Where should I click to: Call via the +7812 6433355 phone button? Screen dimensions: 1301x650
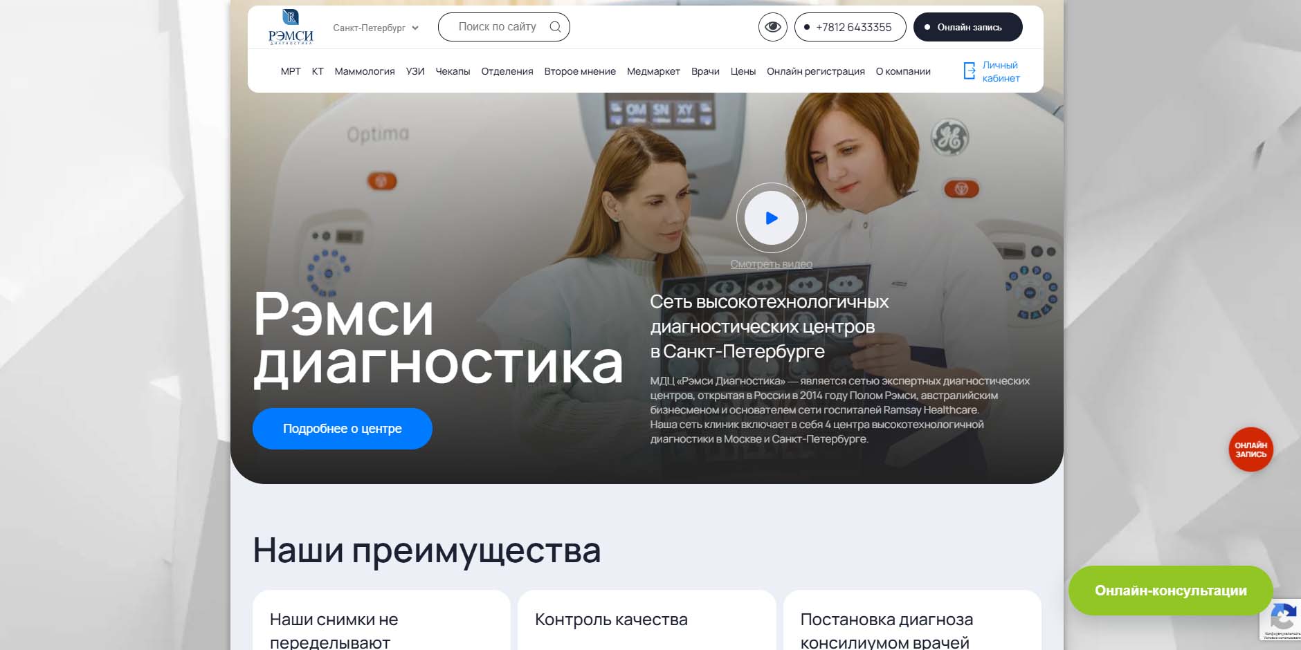(850, 27)
